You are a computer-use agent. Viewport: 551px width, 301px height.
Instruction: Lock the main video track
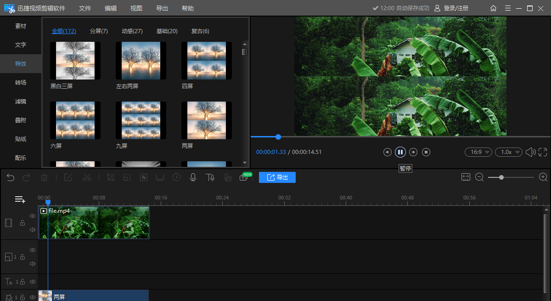click(x=22, y=223)
